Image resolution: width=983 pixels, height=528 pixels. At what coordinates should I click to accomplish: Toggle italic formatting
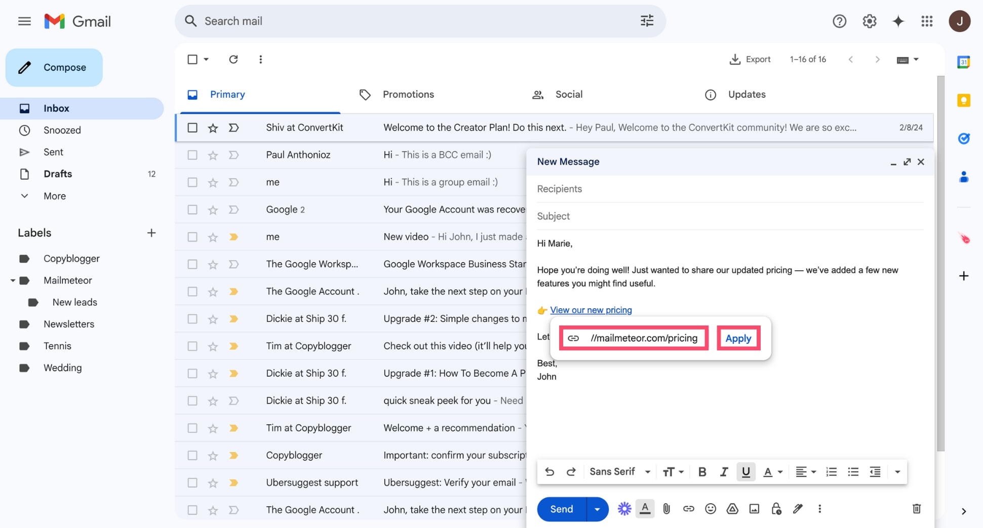pyautogui.click(x=724, y=472)
